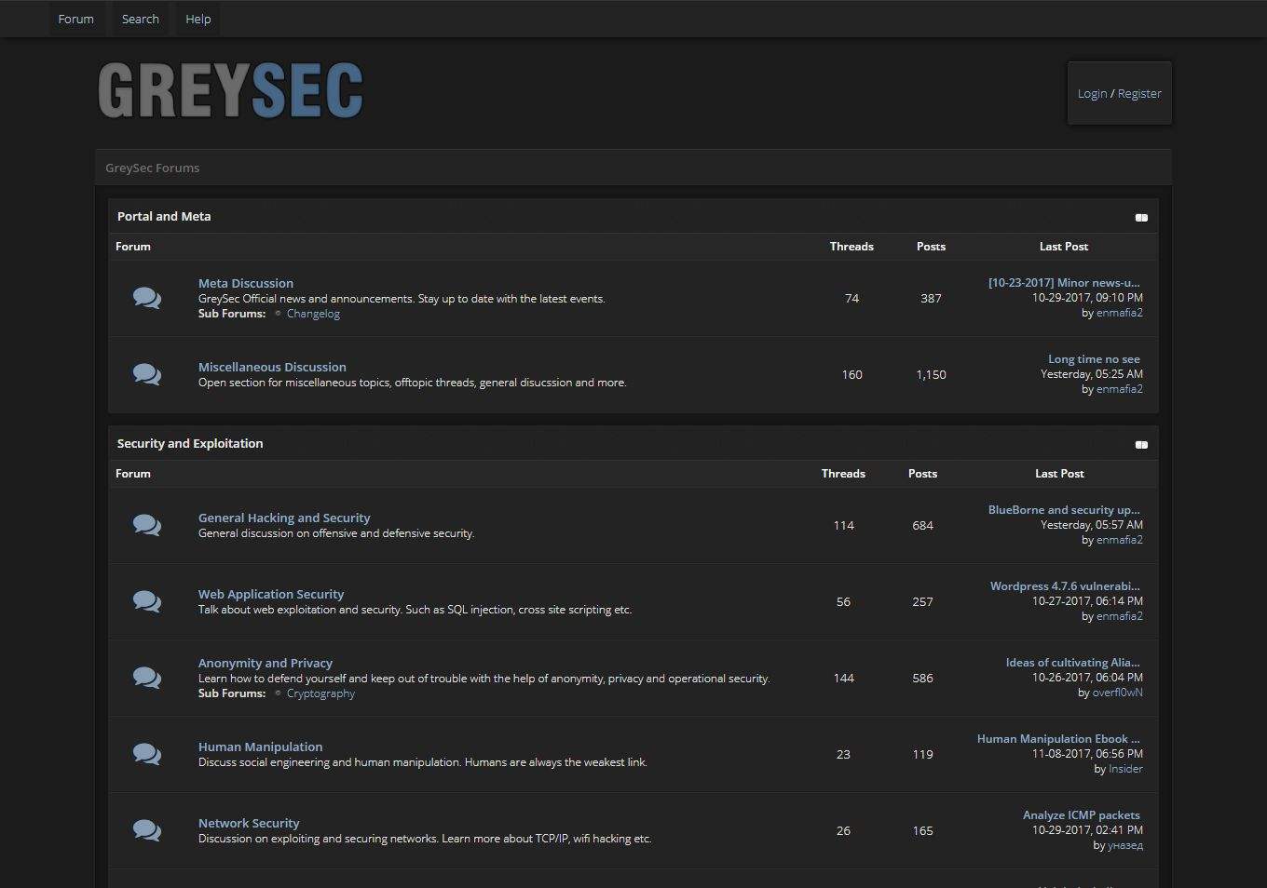The height and width of the screenshot is (888, 1267).
Task: Open the Ideas of cultivating Alia... post
Action: 1072,662
